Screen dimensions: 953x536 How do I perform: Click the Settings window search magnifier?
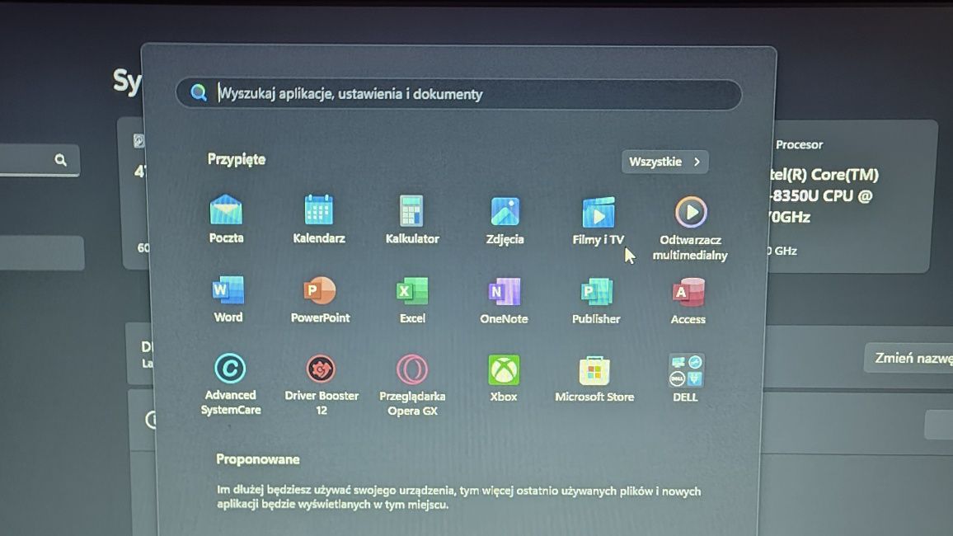coord(60,160)
